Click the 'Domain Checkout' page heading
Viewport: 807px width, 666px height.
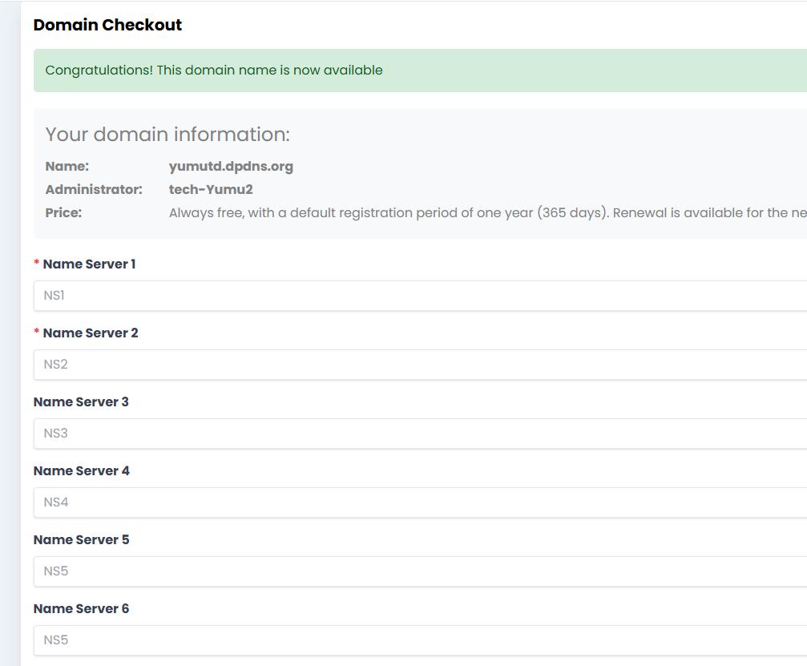[107, 25]
